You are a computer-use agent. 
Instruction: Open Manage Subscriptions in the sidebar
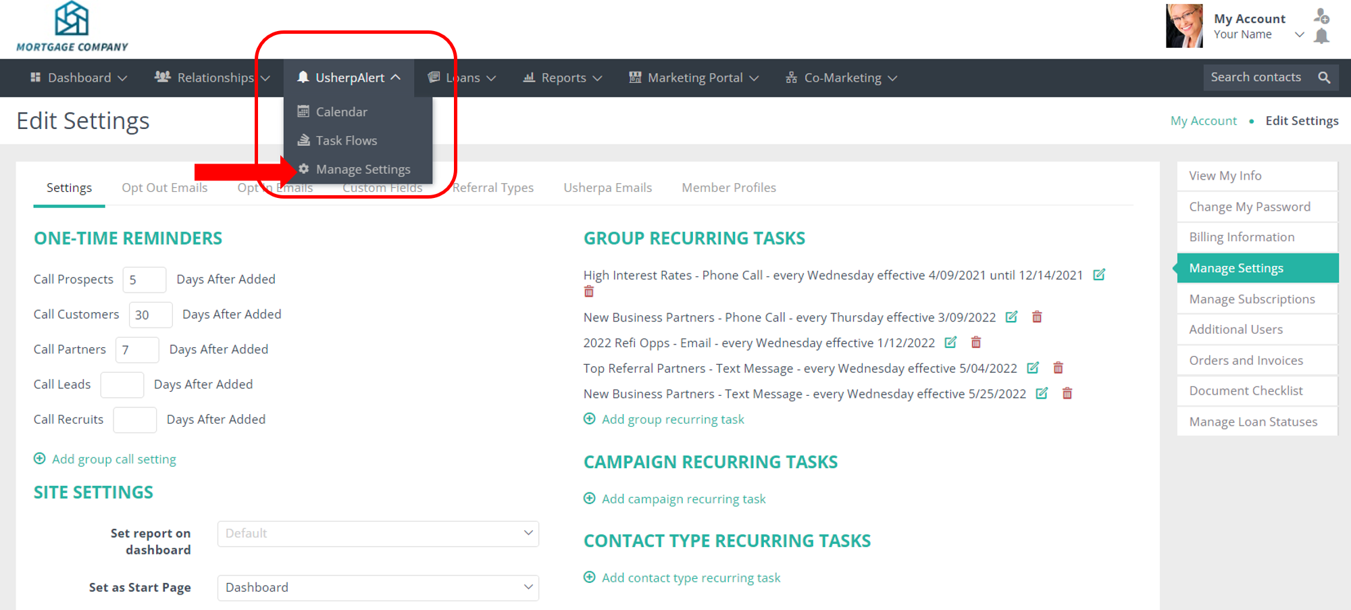coord(1252,299)
